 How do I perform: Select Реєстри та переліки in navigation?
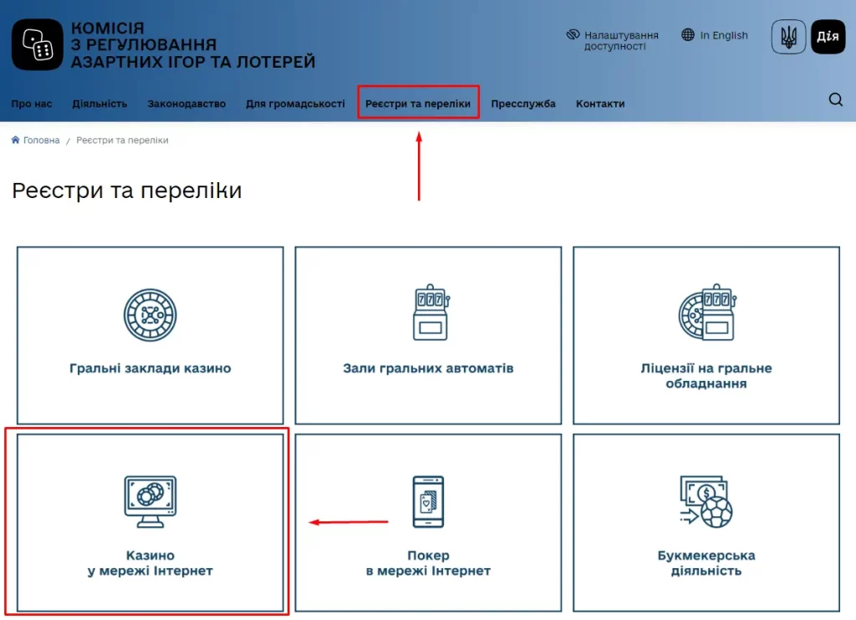click(418, 104)
